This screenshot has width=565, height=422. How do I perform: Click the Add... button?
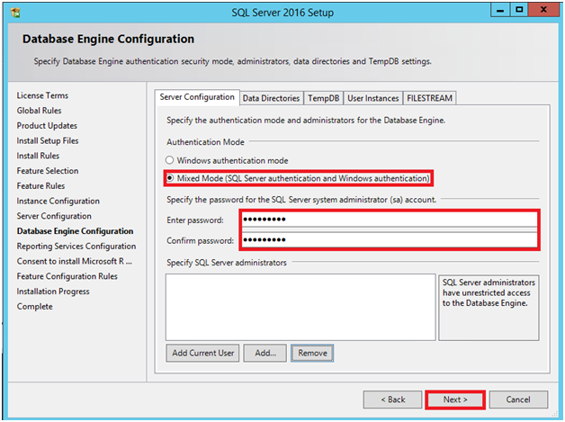click(x=265, y=353)
